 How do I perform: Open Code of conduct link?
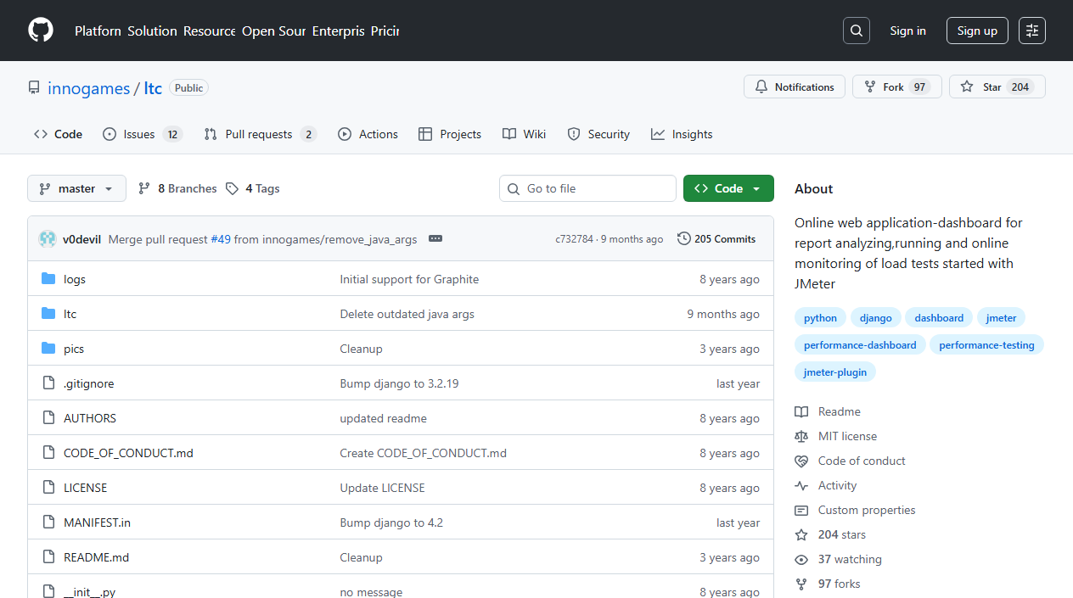pyautogui.click(x=850, y=461)
